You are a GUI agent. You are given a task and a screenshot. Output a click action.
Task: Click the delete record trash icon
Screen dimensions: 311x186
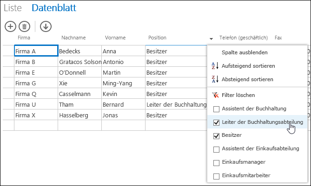[24, 26]
